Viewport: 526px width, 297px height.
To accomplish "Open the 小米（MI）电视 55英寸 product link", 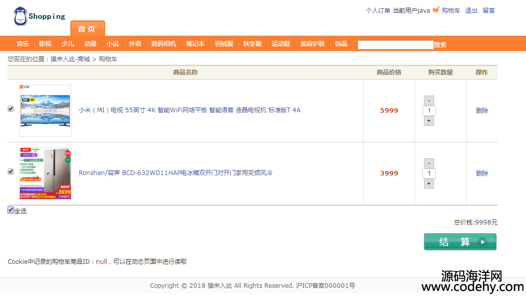I will [190, 110].
